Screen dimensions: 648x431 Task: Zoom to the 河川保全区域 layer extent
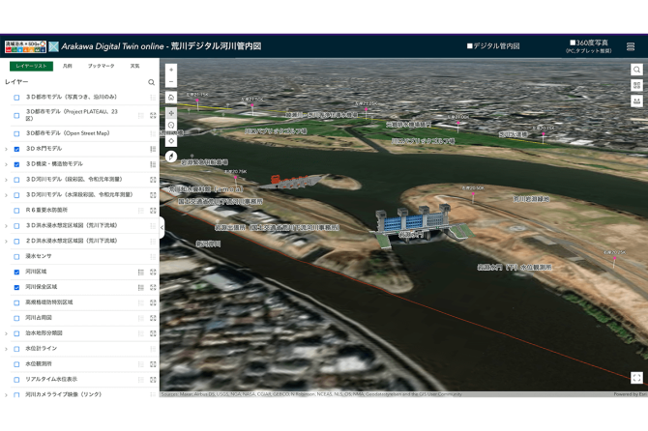click(x=153, y=287)
